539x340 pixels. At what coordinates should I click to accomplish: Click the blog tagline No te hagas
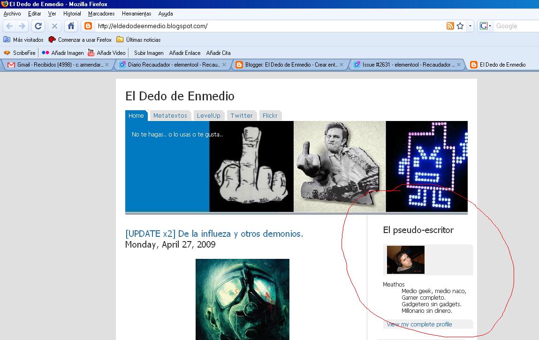[x=177, y=135]
